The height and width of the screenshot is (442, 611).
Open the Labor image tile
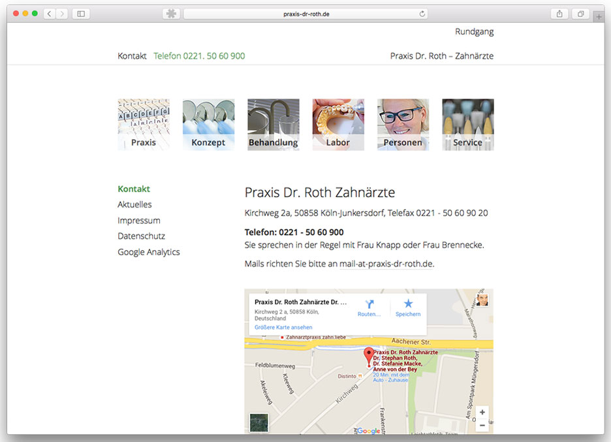point(338,125)
